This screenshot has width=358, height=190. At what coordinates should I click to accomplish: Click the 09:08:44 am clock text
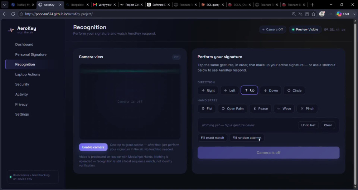pos(335,30)
